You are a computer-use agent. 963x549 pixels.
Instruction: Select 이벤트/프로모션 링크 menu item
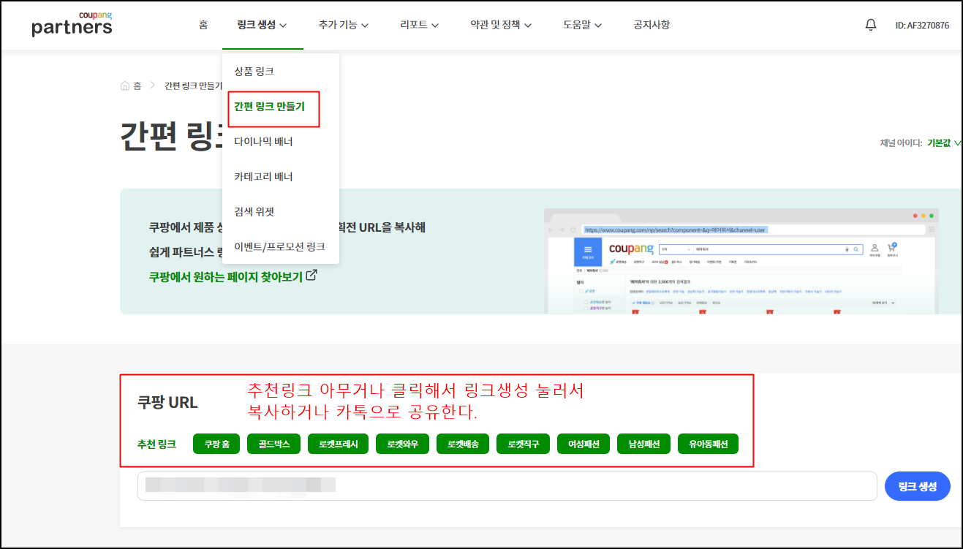click(281, 247)
